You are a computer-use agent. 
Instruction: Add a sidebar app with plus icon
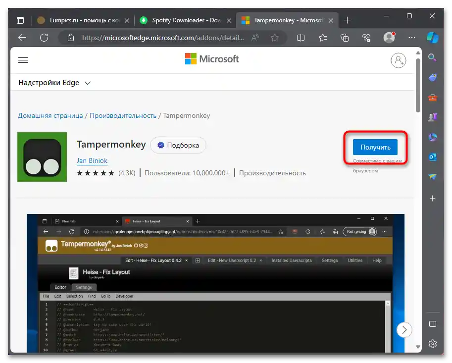[x=432, y=199]
